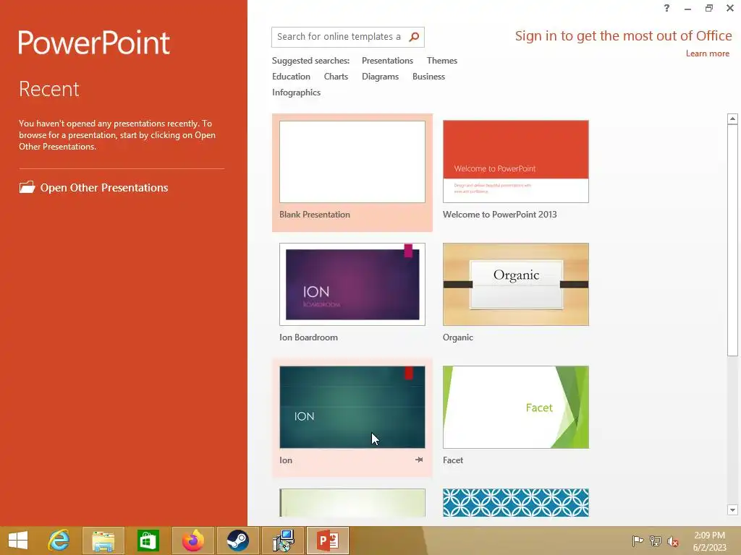
Task: Select the Charts suggested search
Action: pyautogui.click(x=336, y=77)
